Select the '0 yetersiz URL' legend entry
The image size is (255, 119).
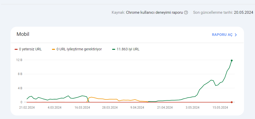[28, 49]
